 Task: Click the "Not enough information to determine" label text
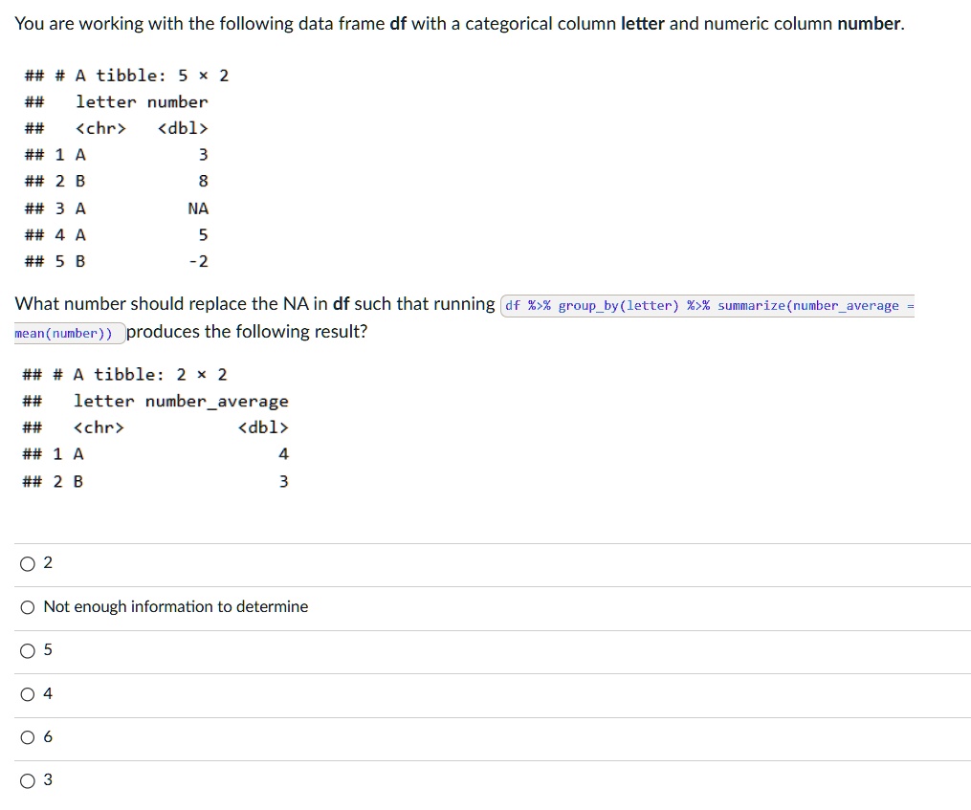176,607
